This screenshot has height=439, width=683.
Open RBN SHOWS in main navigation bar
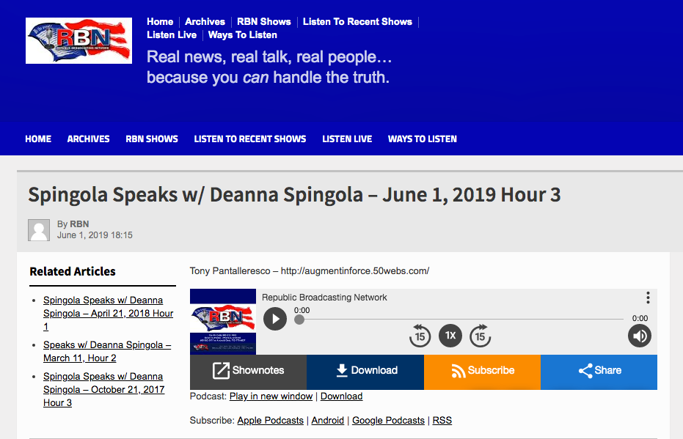click(152, 139)
